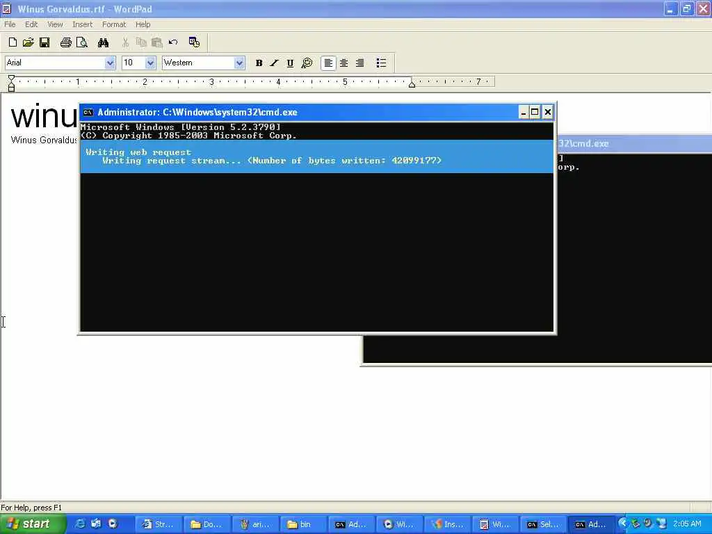This screenshot has width=712, height=534.
Task: Switch to the 'Sel...' cmd taskbar button
Action: 544,524
